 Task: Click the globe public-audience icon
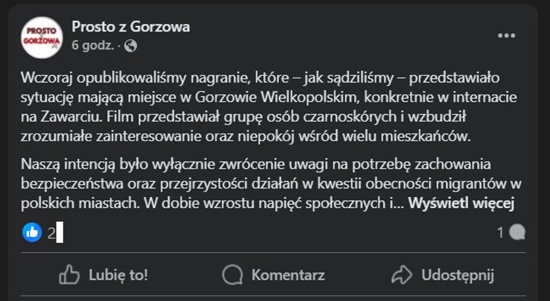(x=130, y=46)
